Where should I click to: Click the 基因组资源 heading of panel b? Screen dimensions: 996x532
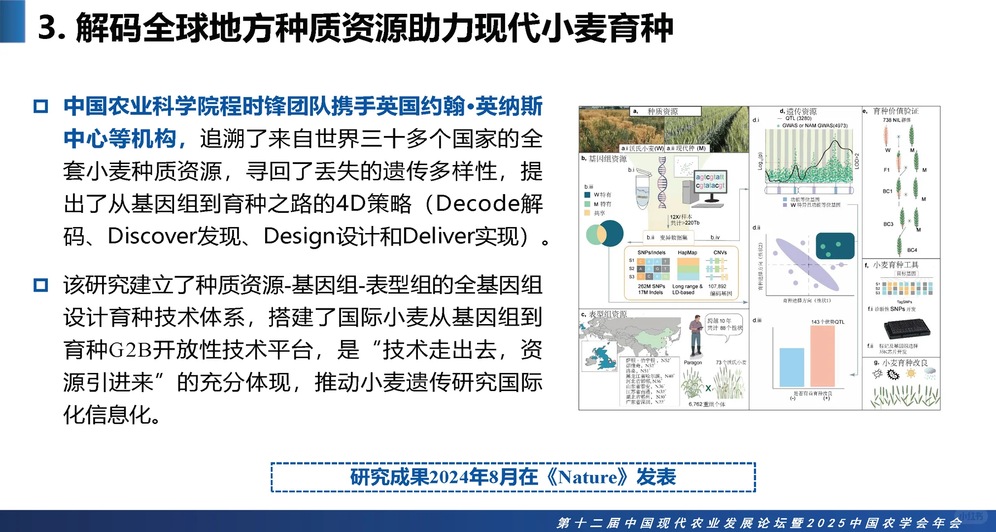click(x=608, y=159)
